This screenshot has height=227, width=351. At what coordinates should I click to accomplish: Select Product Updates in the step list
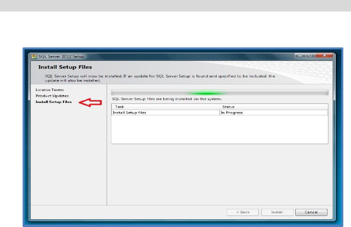(52, 96)
